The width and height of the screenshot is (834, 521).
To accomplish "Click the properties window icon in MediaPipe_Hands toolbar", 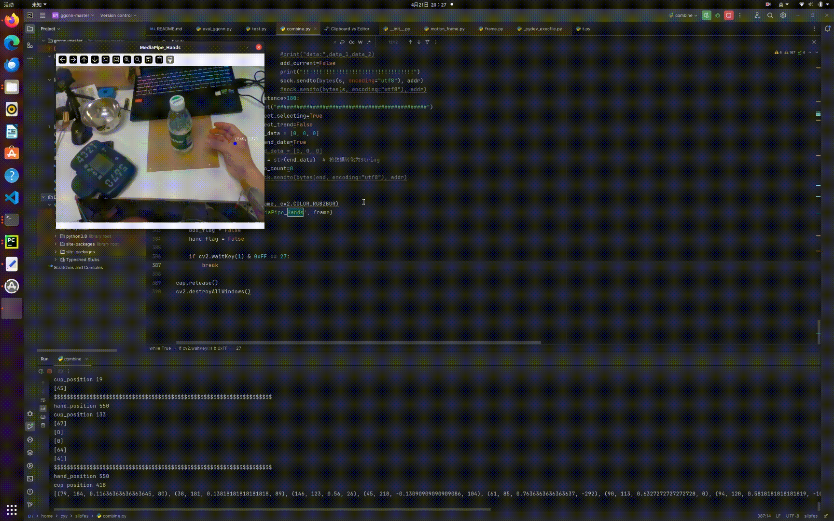I will [170, 60].
